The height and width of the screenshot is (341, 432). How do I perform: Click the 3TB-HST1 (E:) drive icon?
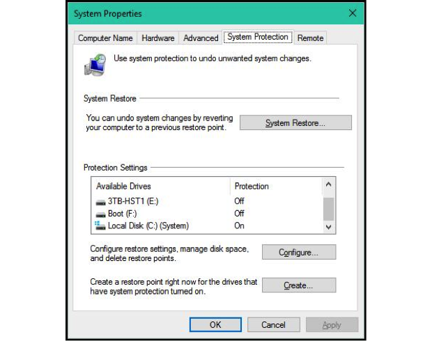tap(100, 203)
